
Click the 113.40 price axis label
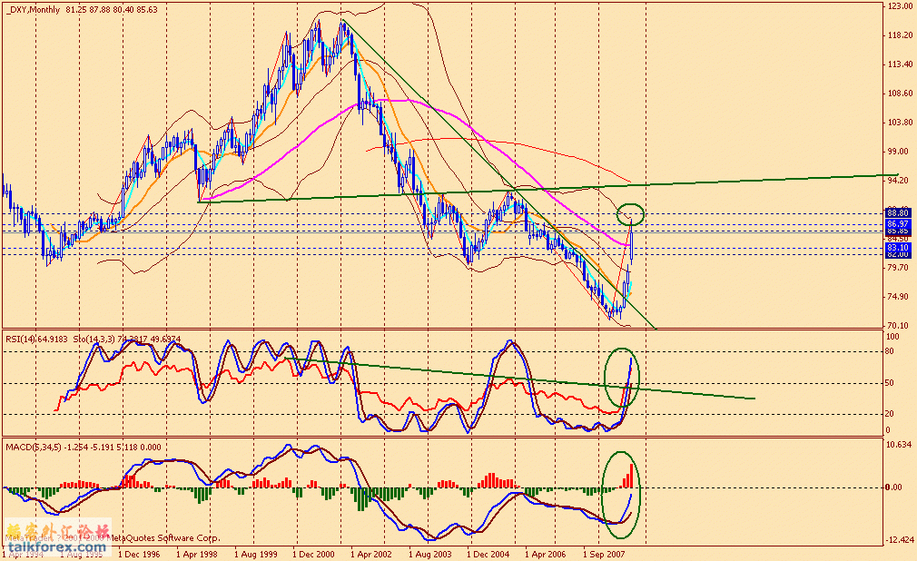tap(900, 64)
